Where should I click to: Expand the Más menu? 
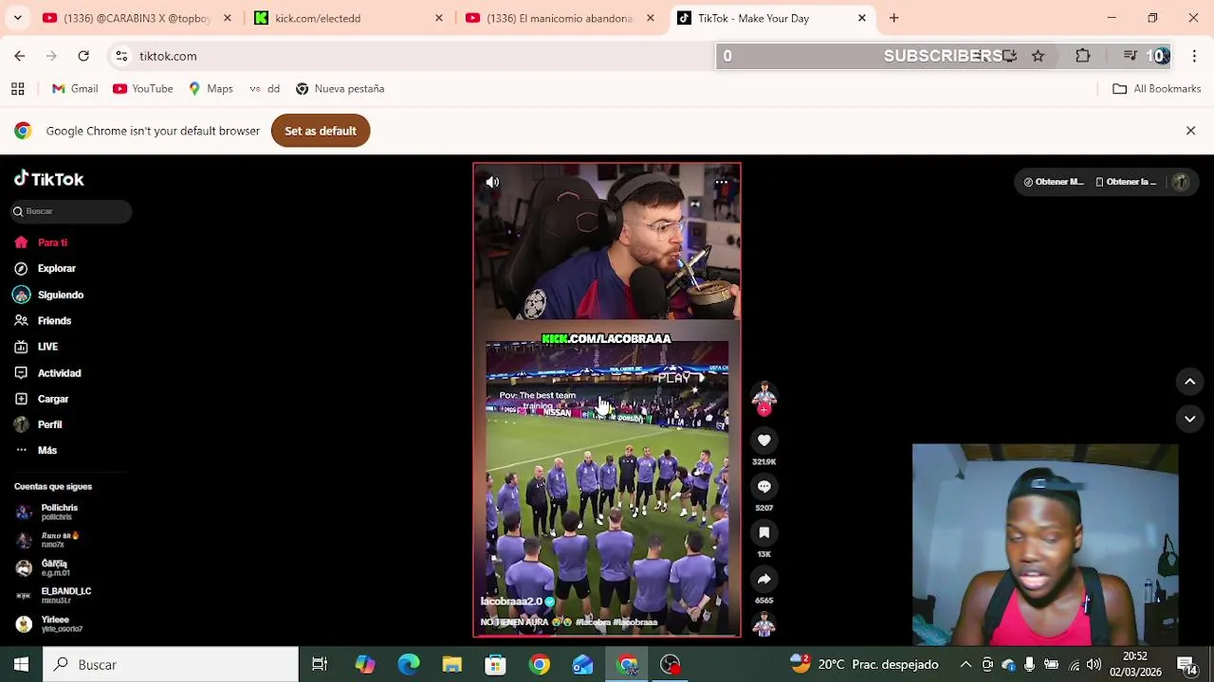(x=36, y=450)
